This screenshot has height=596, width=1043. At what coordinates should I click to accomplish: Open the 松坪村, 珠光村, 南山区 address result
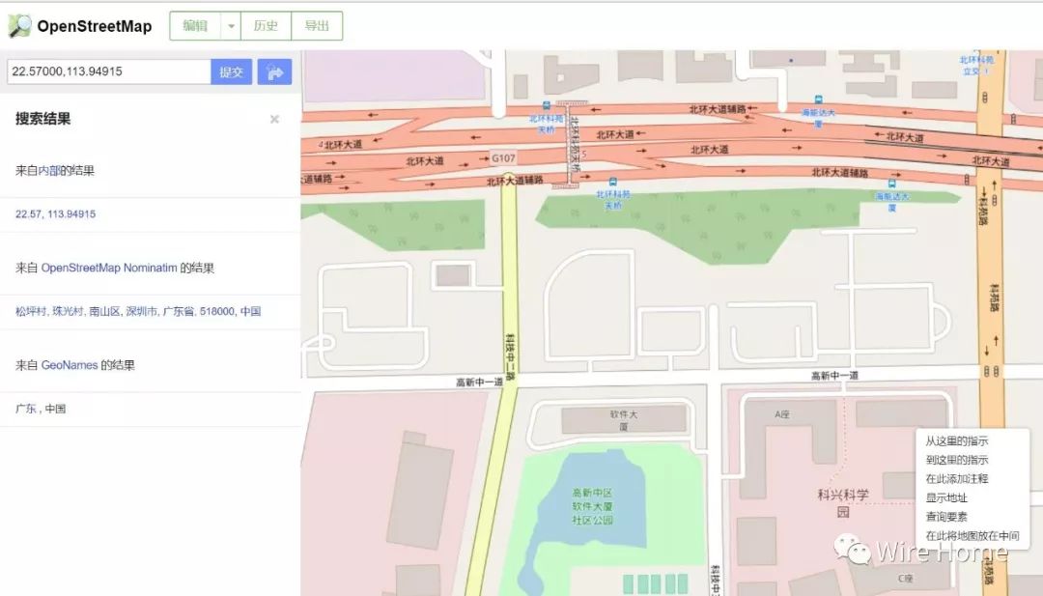[138, 311]
